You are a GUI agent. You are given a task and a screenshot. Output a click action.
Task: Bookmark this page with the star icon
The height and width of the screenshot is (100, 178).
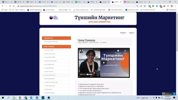point(145,6)
